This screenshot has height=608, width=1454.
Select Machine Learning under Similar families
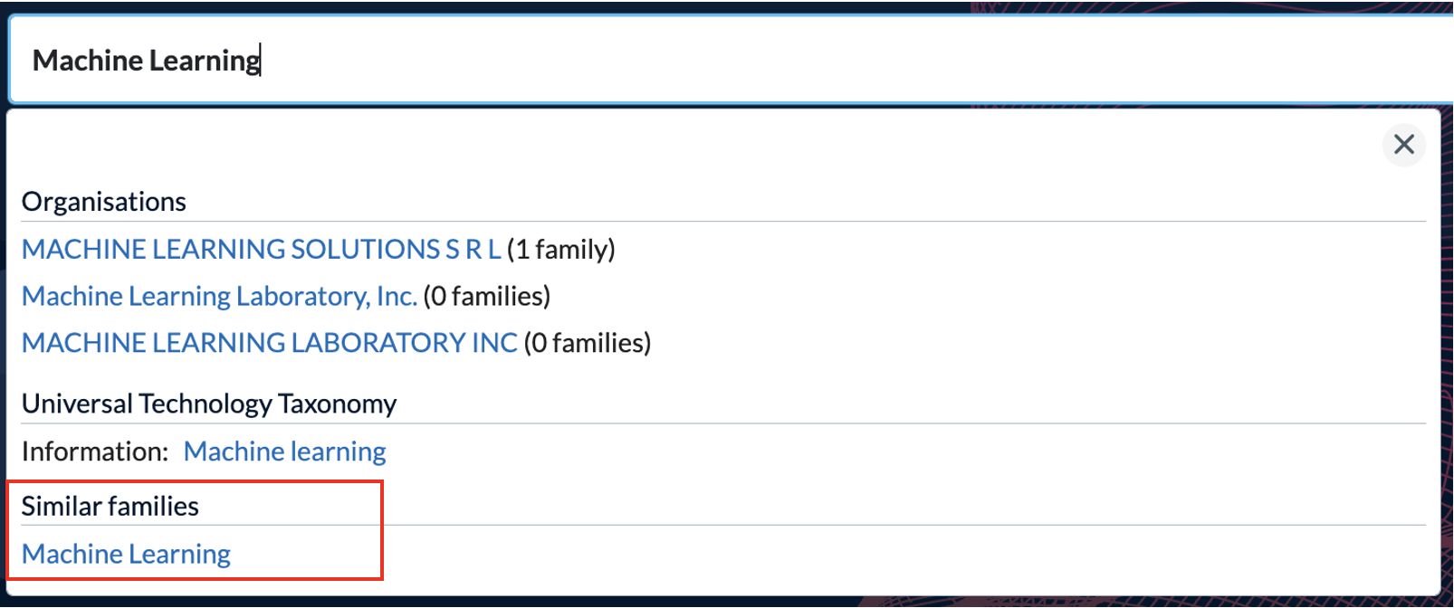(127, 553)
